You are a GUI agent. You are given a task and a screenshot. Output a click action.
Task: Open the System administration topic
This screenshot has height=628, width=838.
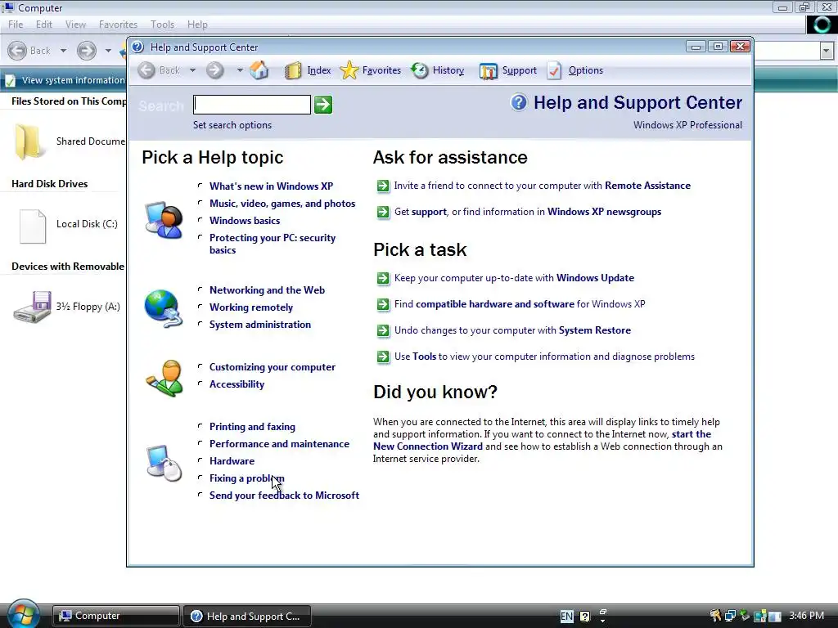click(260, 325)
